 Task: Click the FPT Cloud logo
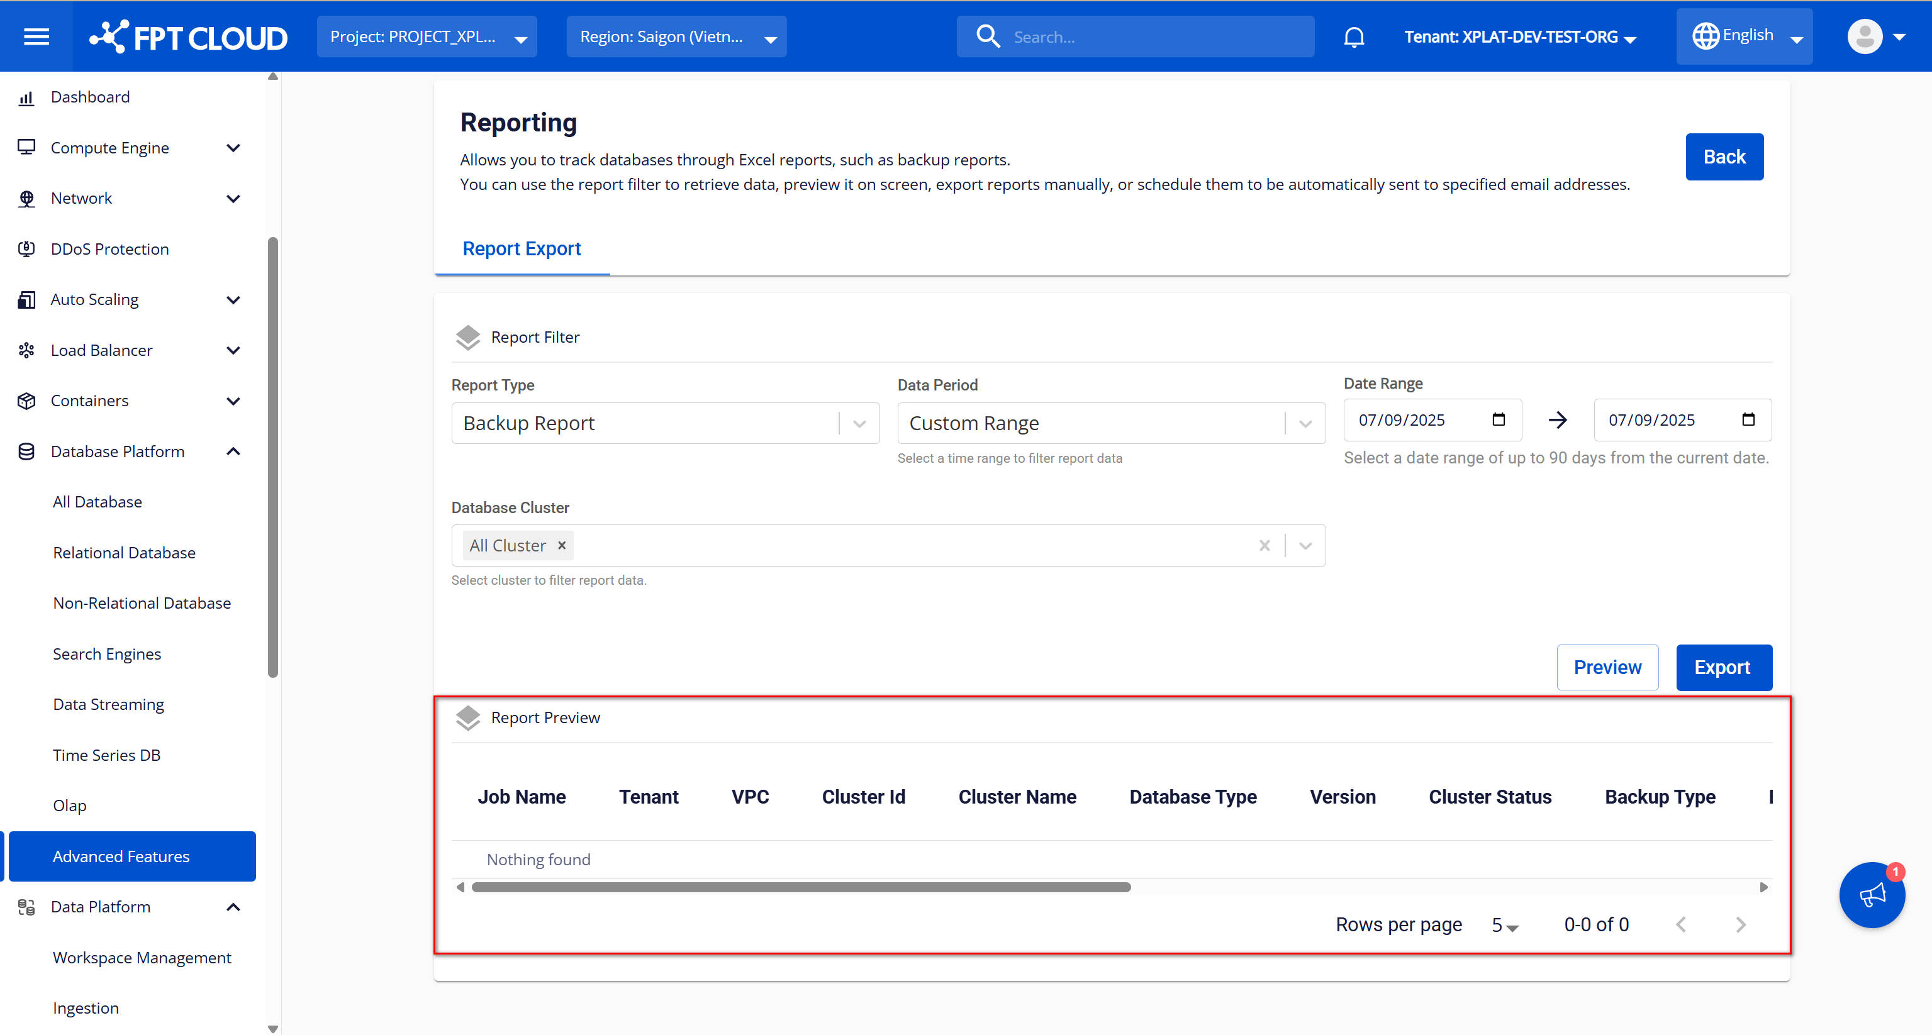click(187, 36)
